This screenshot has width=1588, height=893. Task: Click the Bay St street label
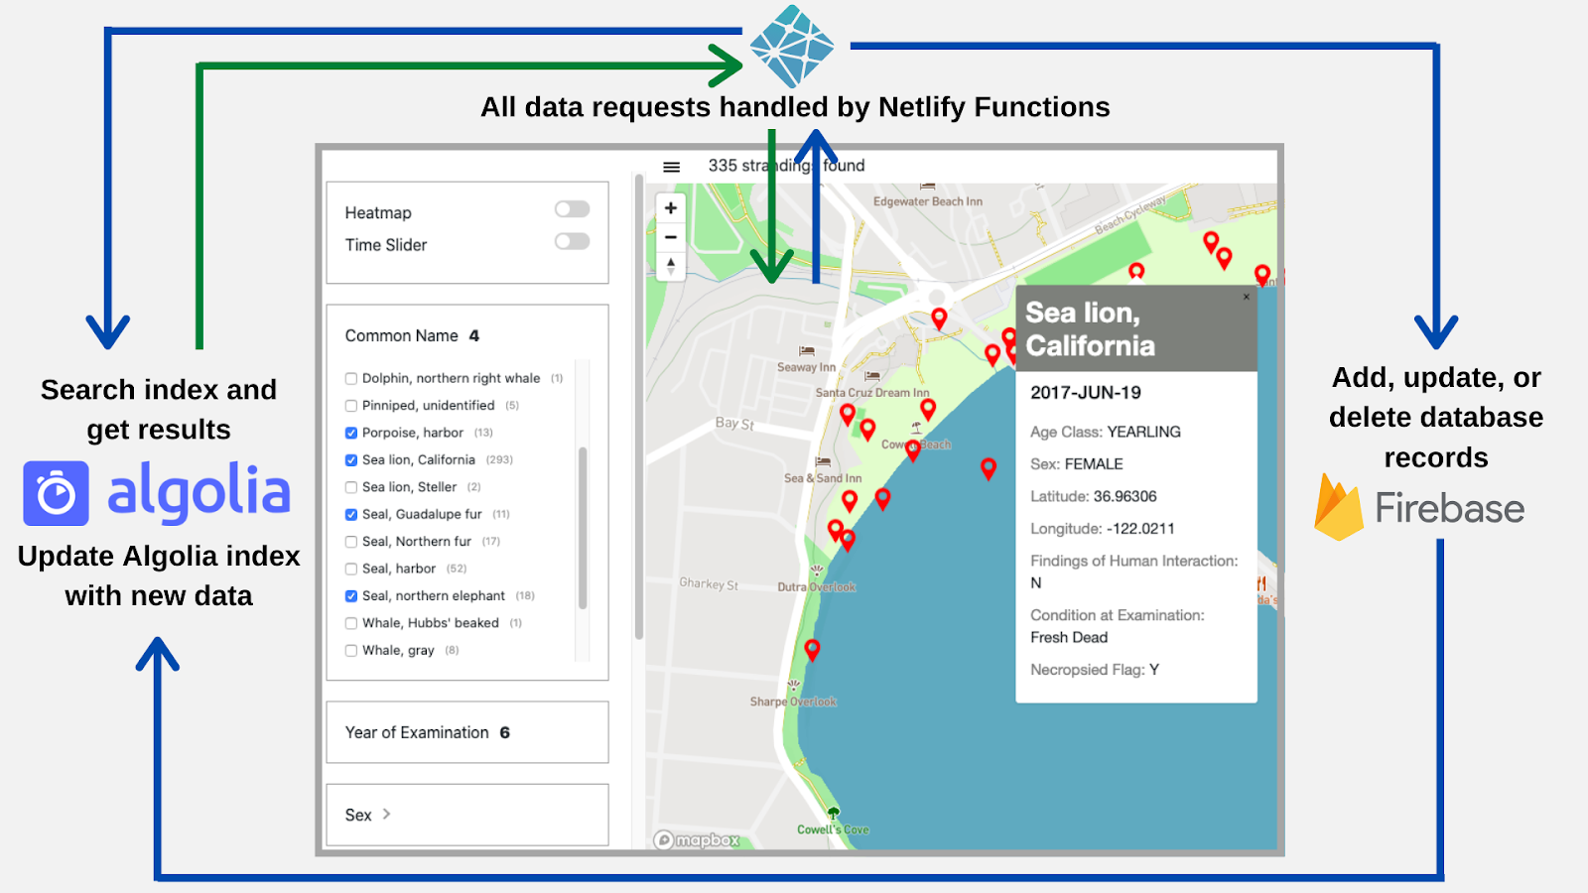coord(734,424)
